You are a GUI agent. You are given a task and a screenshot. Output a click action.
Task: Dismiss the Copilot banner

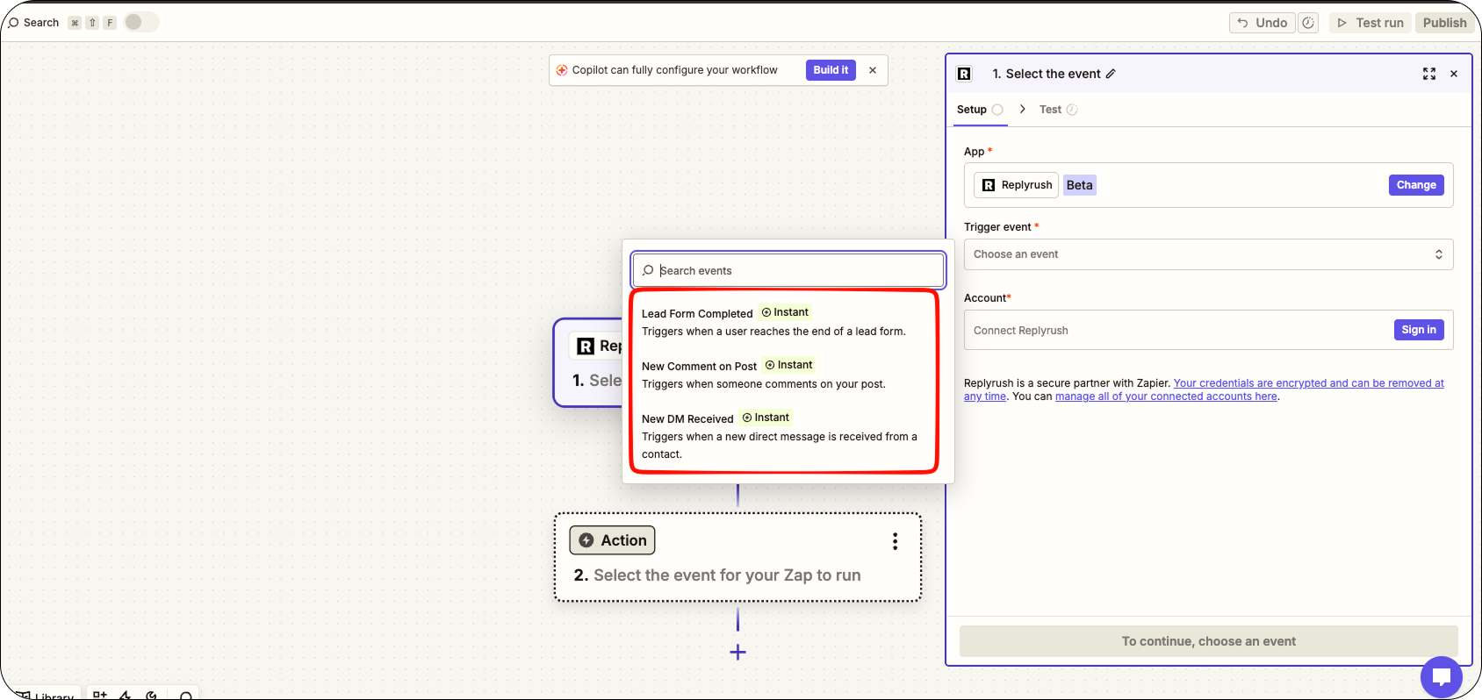tap(873, 70)
